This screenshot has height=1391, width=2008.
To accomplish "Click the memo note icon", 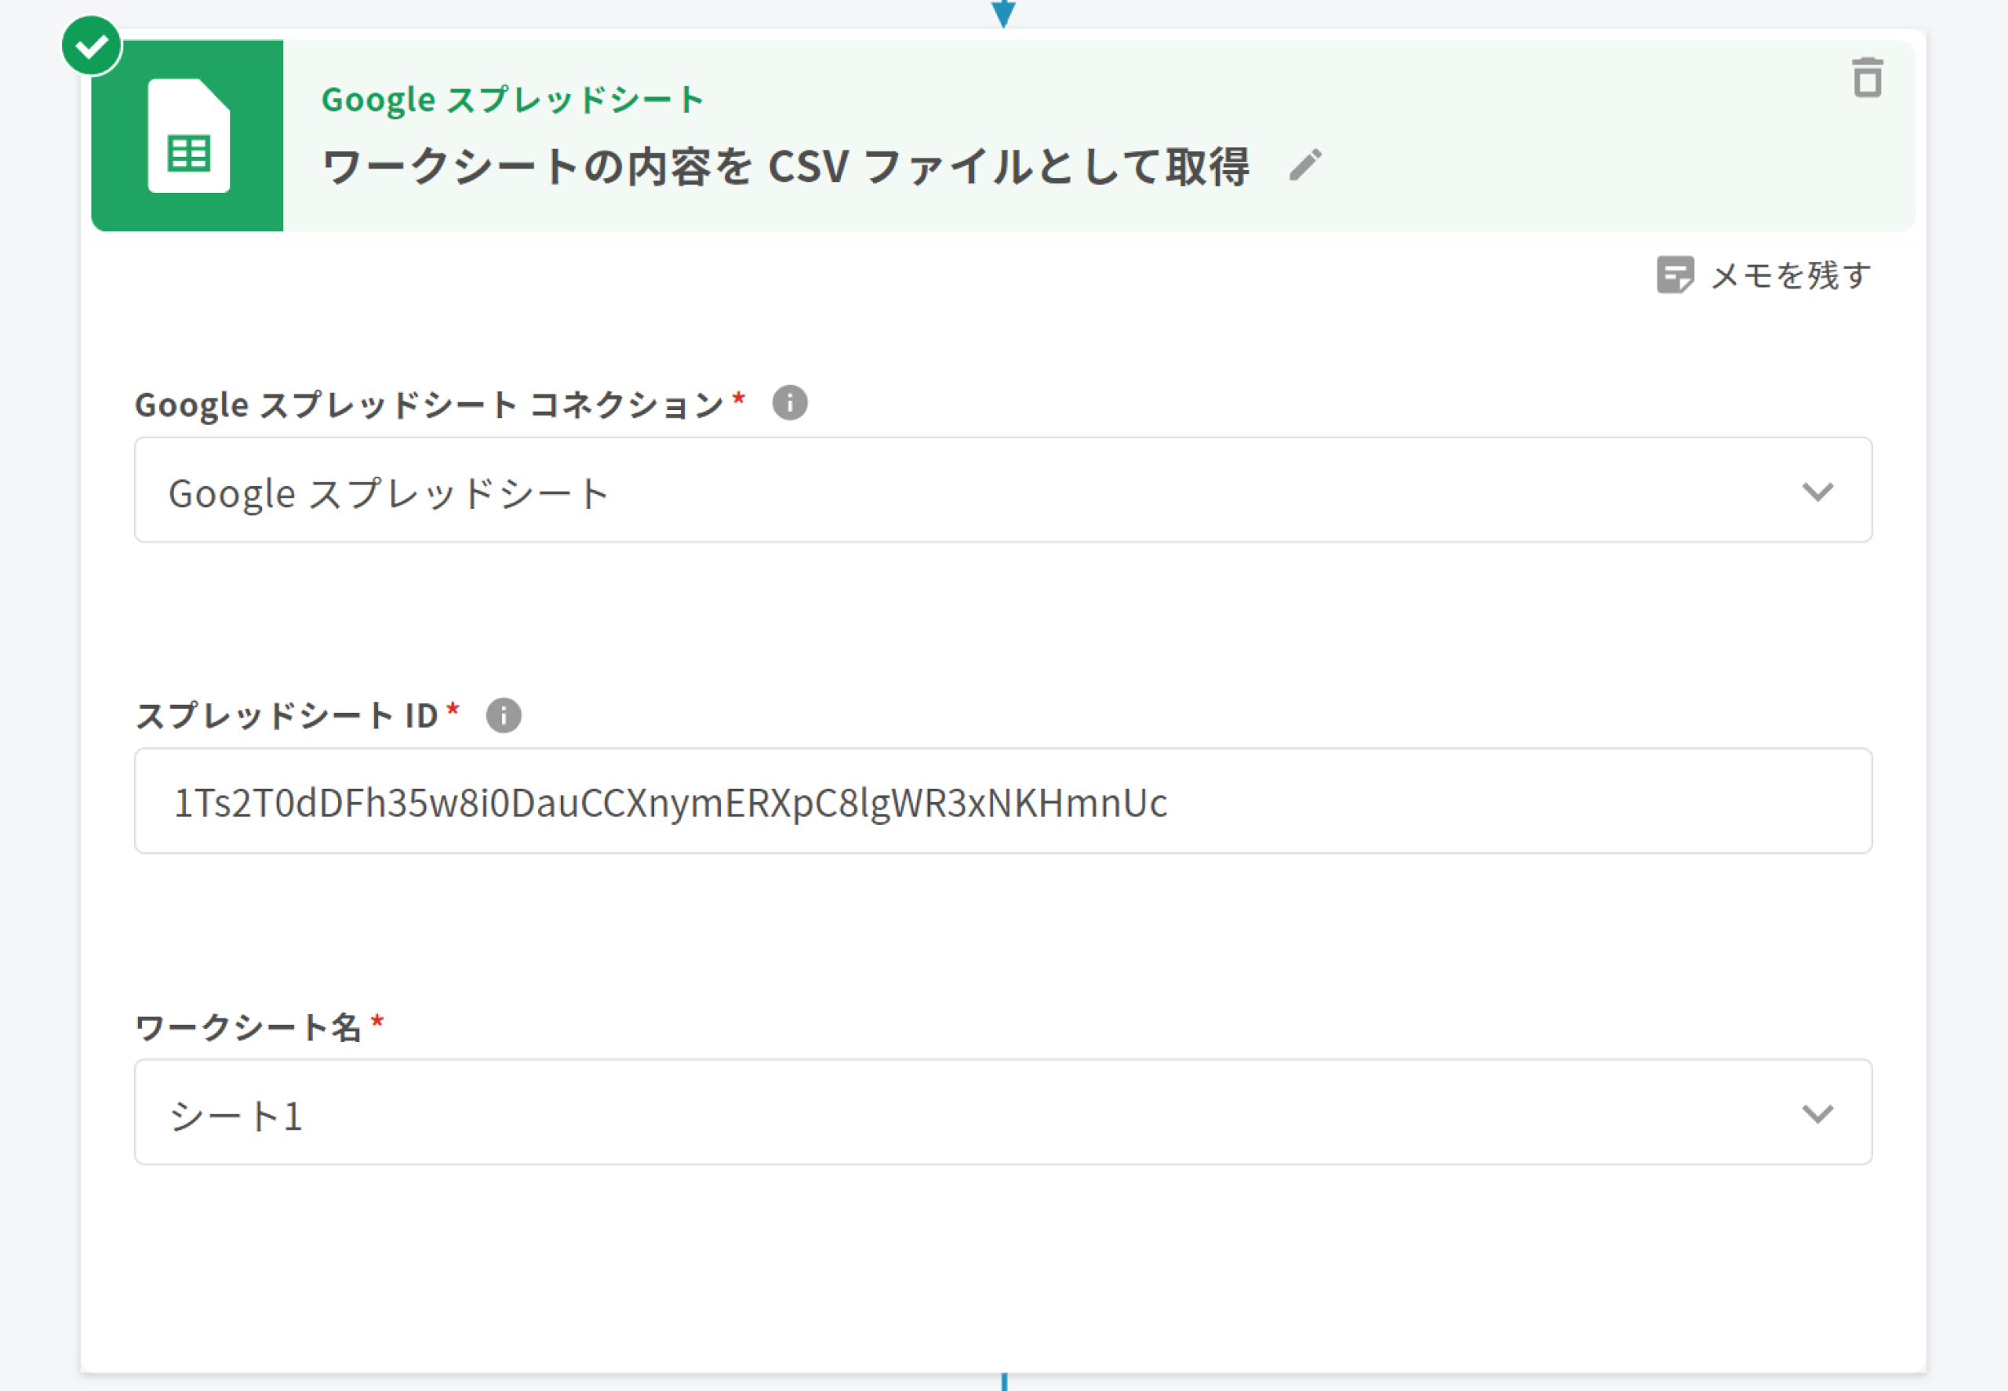I will 1674,275.
